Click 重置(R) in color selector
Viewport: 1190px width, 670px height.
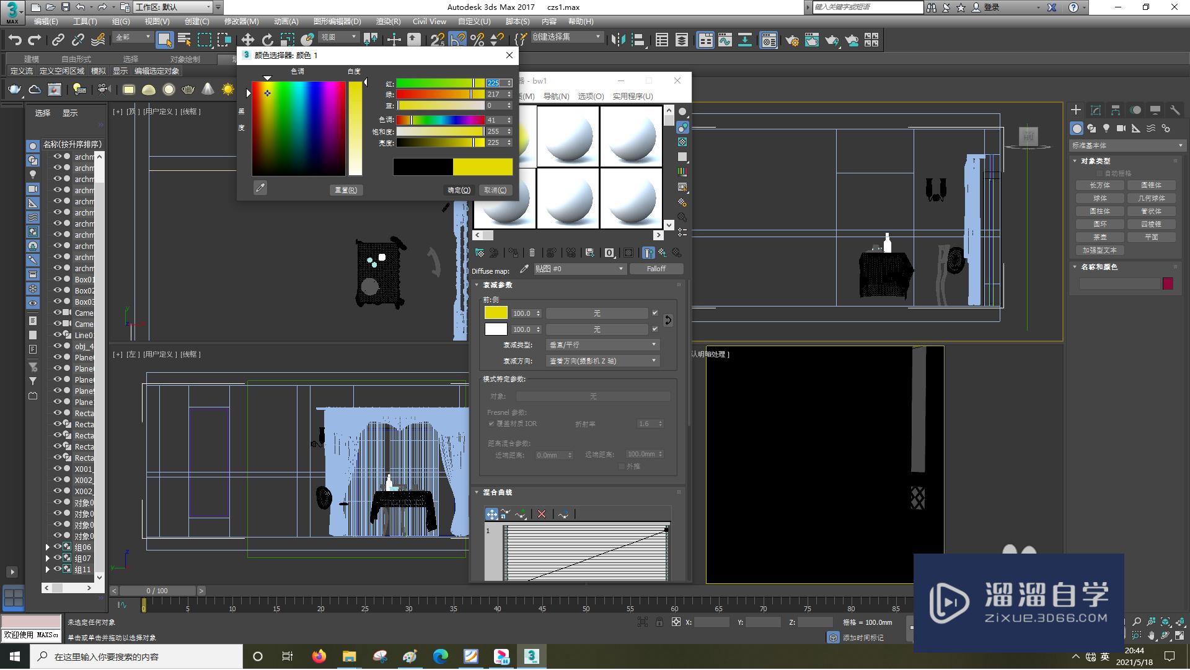tap(346, 190)
